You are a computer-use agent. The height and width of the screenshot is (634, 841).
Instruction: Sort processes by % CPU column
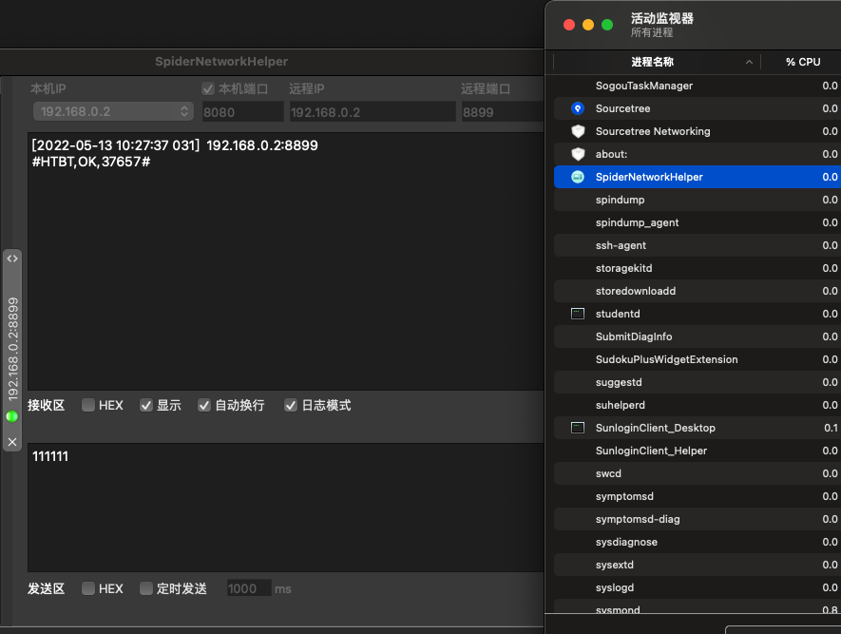tap(803, 62)
